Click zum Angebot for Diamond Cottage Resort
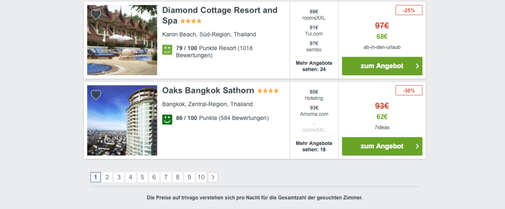Viewport: 505px width, 209px height. coord(382,66)
